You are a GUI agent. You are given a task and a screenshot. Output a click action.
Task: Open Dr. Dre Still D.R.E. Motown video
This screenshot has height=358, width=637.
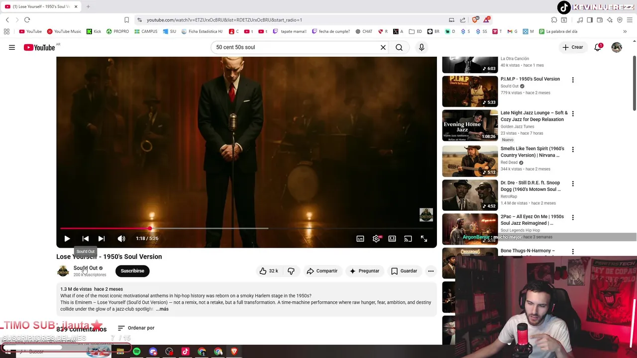(x=470, y=195)
